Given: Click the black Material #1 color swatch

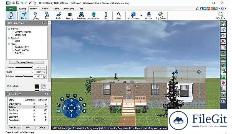Looking at the screenshot, I should (37, 86).
